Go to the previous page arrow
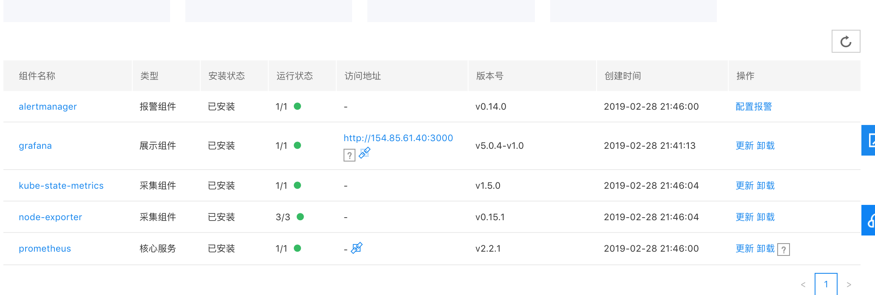Screen dimensions: 875x295 tap(803, 284)
